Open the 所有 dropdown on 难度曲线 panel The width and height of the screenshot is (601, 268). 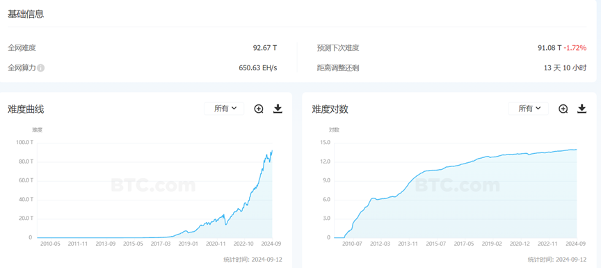tap(224, 109)
